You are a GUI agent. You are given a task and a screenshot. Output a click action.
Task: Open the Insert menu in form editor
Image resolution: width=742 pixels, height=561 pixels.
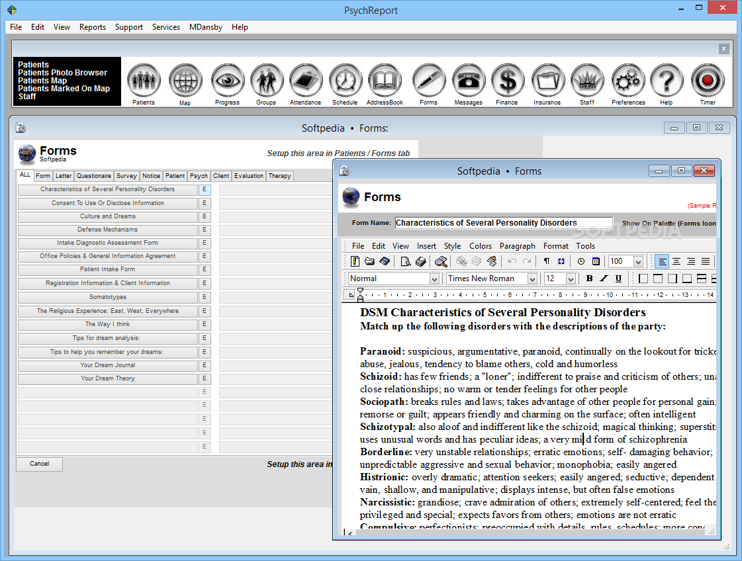[426, 246]
